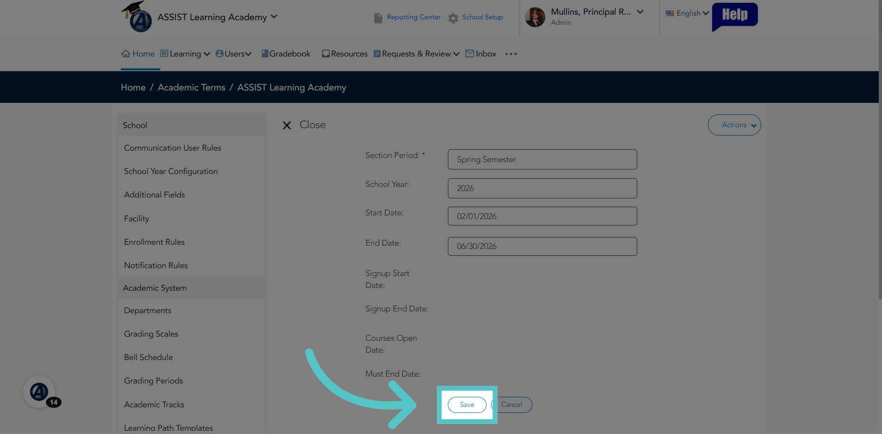Open the three-dot more menu in navigation

click(511, 54)
